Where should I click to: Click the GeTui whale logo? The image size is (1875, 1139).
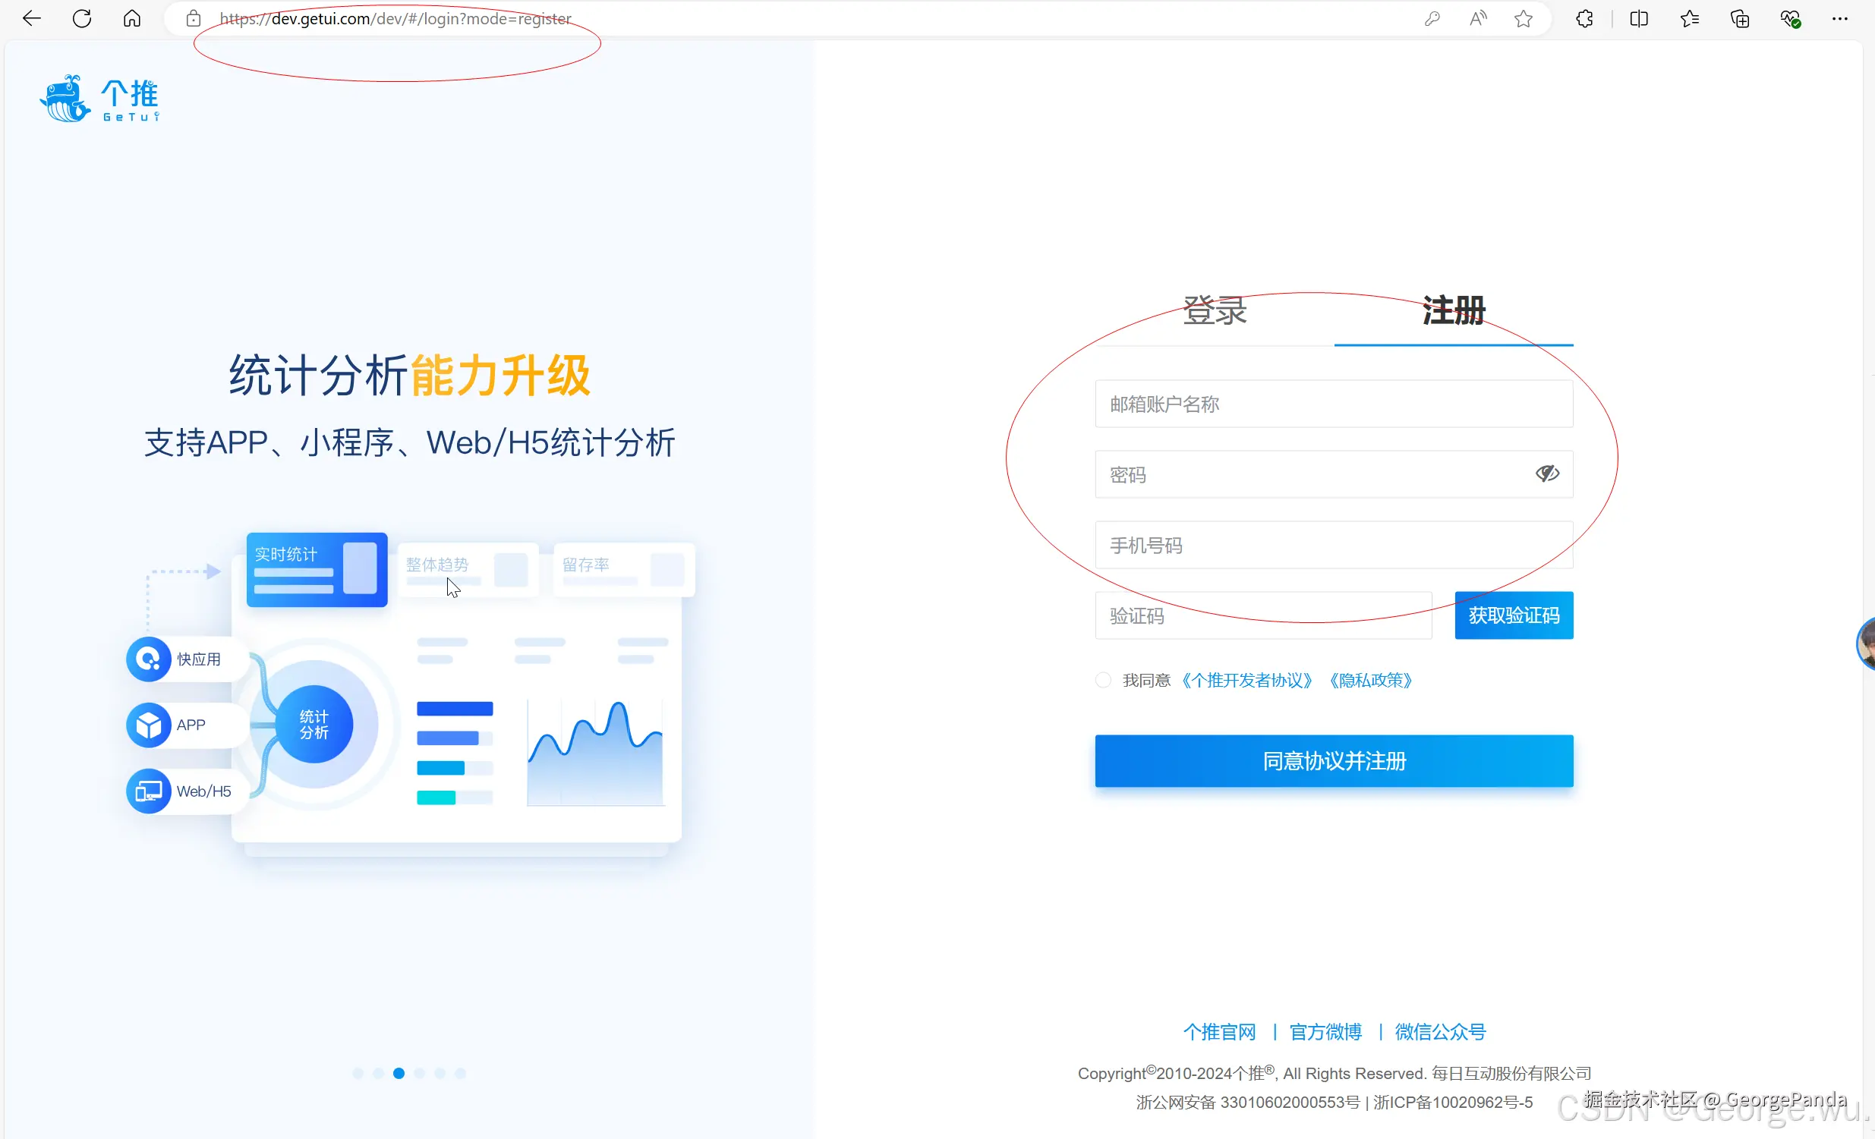point(64,97)
